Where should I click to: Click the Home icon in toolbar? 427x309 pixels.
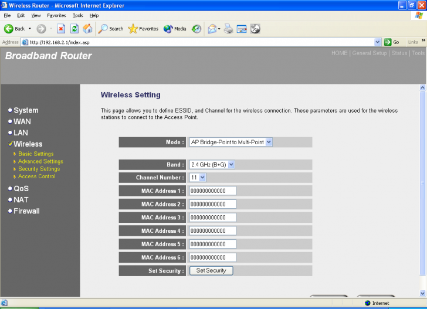click(87, 29)
